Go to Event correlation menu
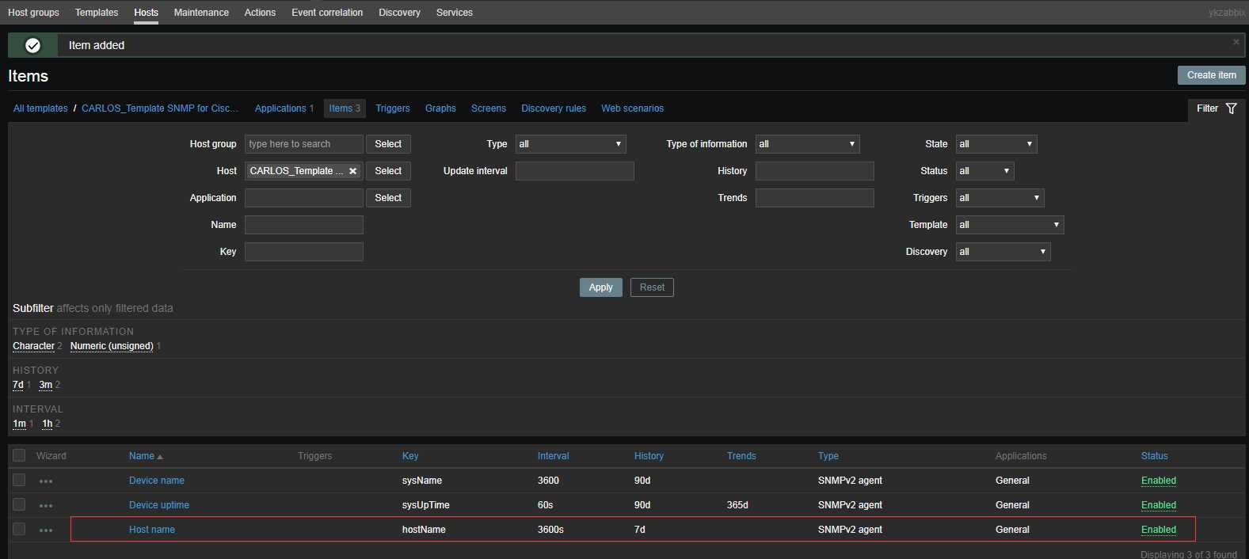Image resolution: width=1249 pixels, height=559 pixels. click(327, 13)
